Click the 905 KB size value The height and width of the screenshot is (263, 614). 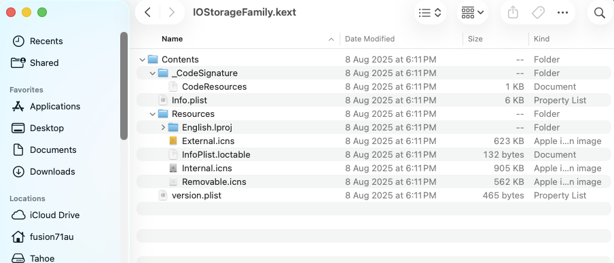(x=509, y=168)
